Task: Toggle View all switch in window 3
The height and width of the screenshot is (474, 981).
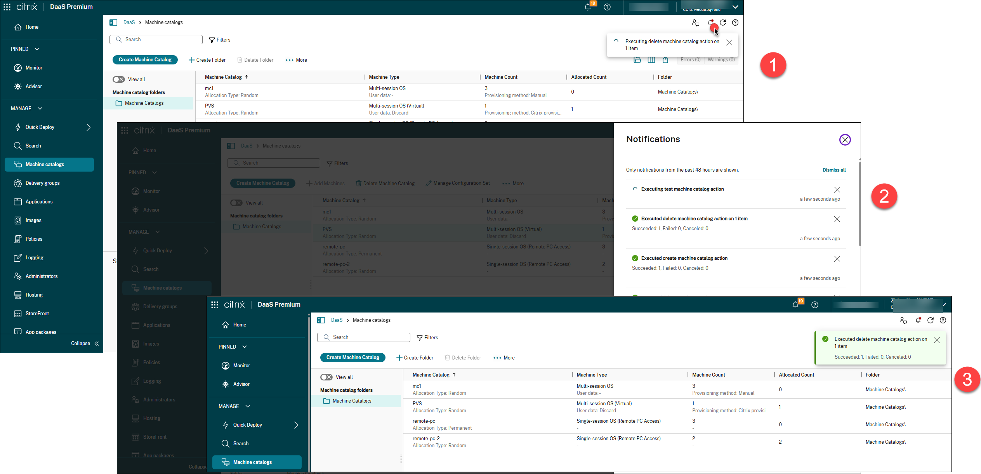Action: point(326,377)
